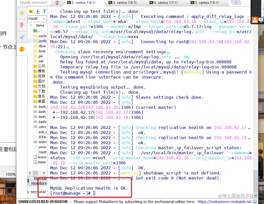Open the Macros paper-plane sidebar icon

click(x=22, y=37)
